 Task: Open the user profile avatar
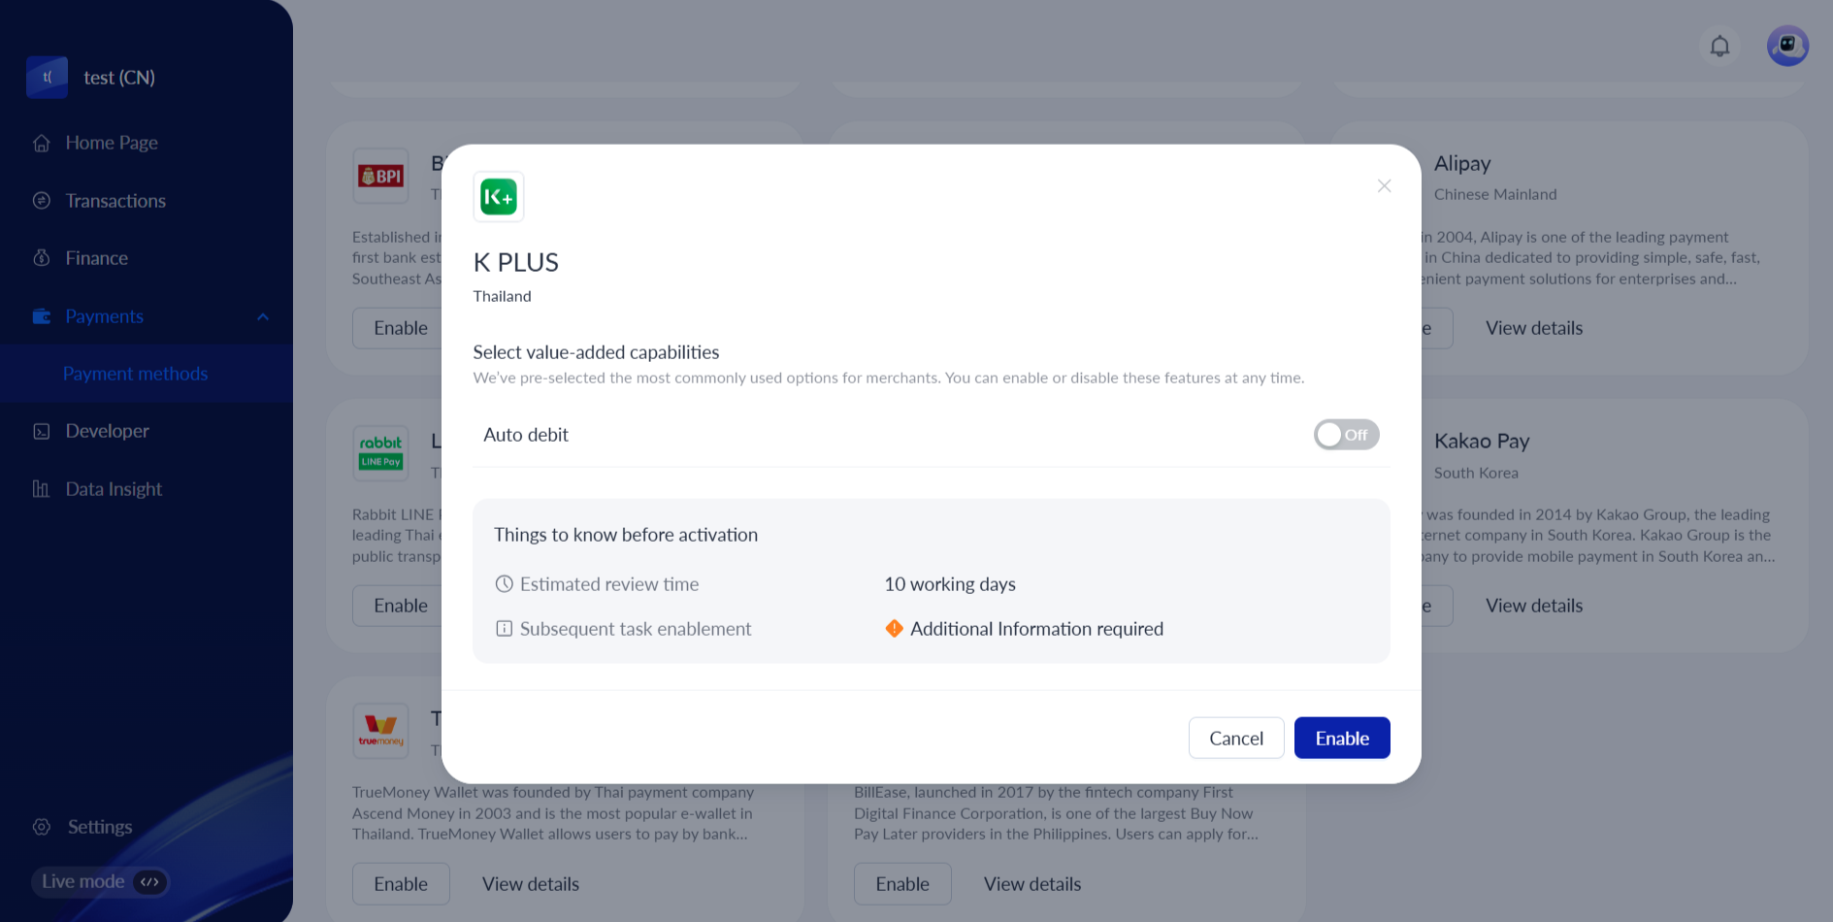point(1787,46)
